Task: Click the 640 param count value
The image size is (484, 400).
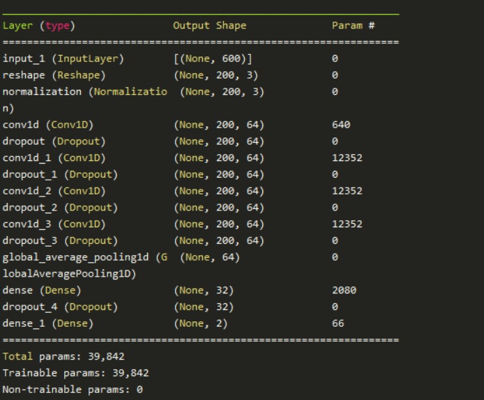Action: point(341,125)
